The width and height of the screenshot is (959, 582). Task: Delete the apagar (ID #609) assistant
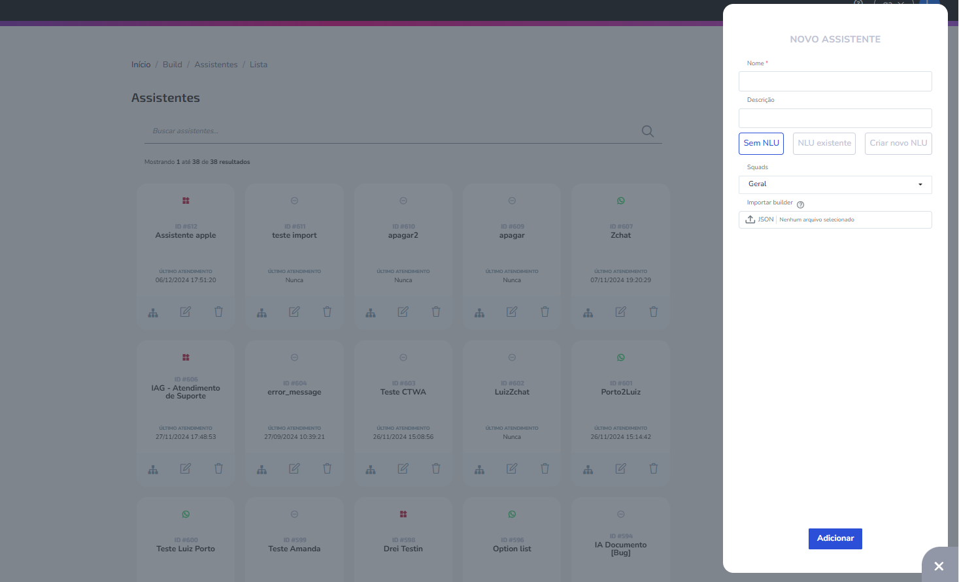(x=545, y=312)
